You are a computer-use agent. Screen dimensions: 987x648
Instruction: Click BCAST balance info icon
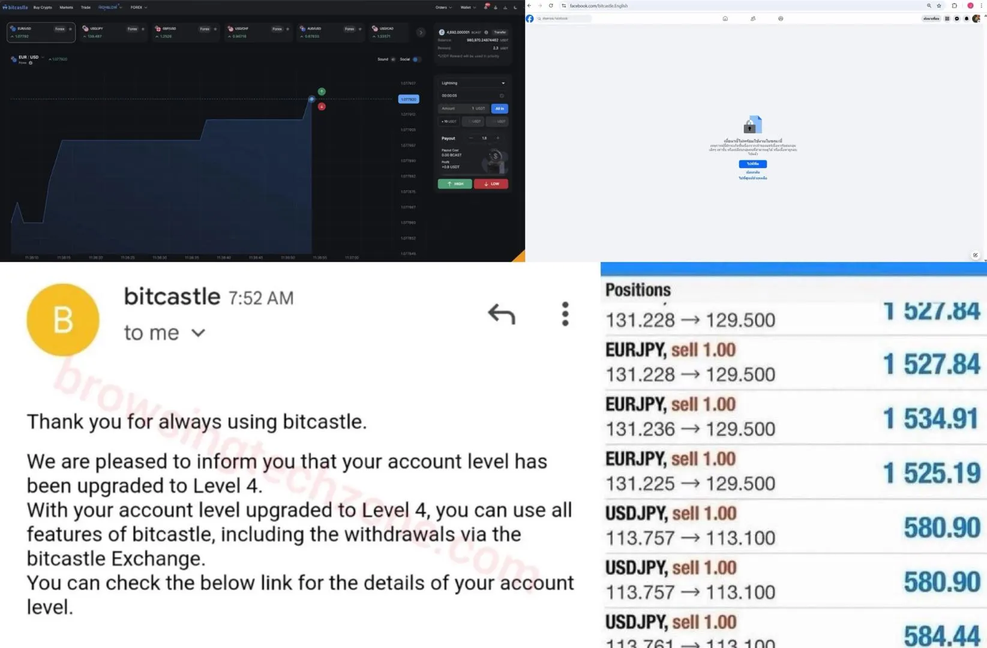pos(486,32)
